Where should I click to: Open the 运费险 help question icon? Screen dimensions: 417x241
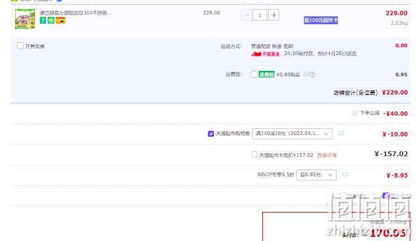pos(312,74)
